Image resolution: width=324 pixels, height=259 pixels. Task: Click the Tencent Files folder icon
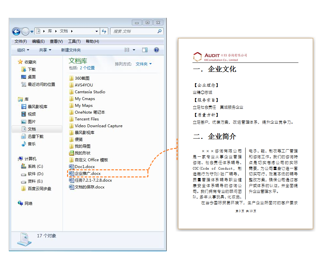click(x=71, y=119)
